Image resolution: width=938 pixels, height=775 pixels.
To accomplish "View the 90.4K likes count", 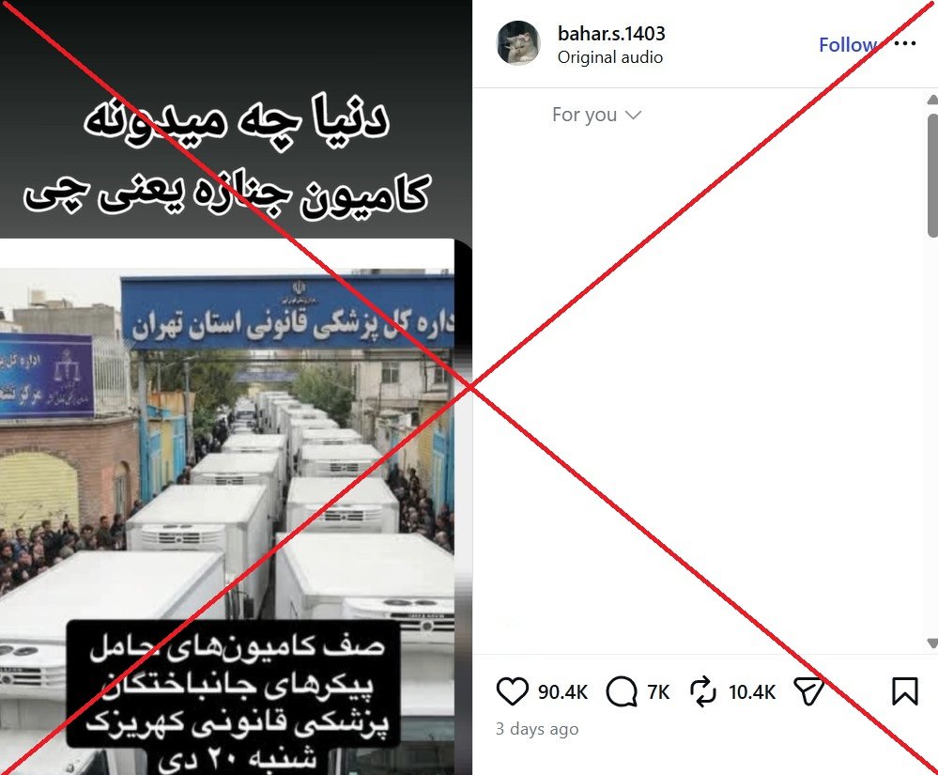I will point(562,691).
